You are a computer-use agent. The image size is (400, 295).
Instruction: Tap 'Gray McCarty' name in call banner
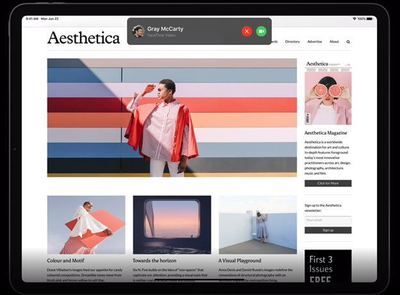point(165,29)
